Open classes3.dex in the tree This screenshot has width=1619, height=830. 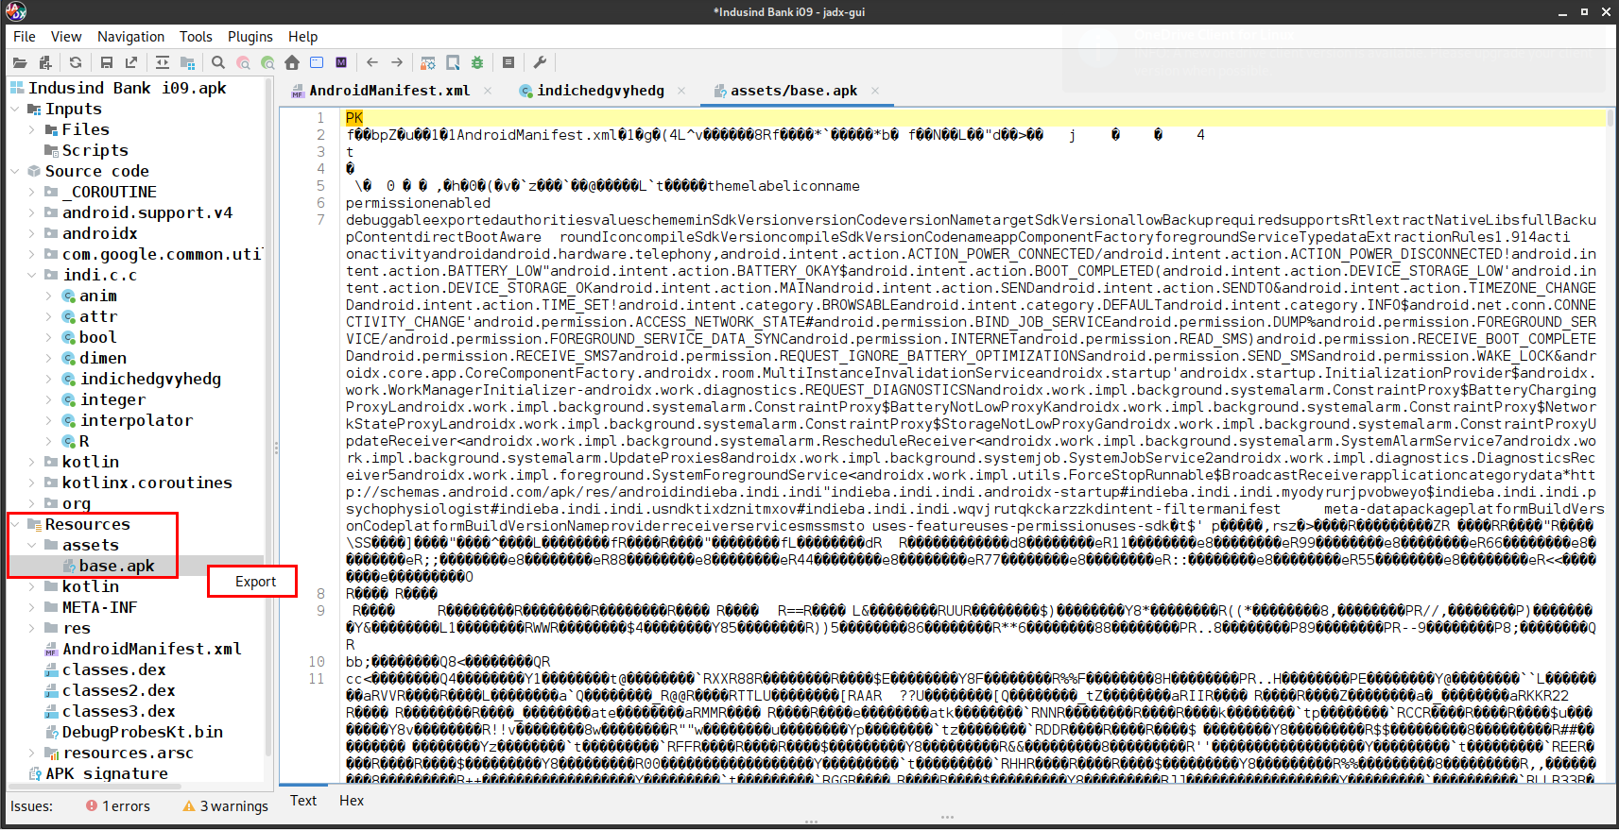tap(118, 712)
